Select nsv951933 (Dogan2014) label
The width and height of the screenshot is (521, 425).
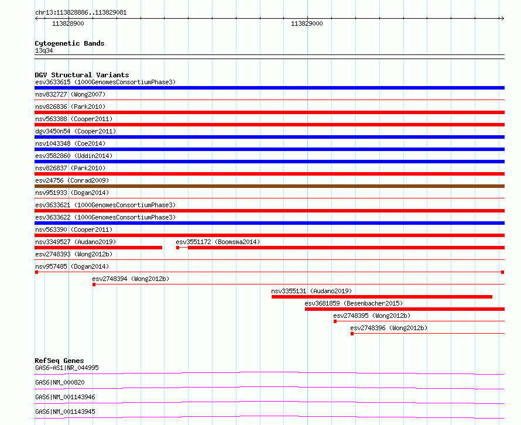pyautogui.click(x=72, y=193)
